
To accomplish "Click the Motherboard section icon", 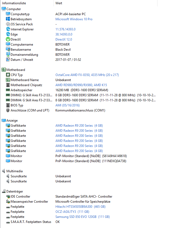I will coord(4,70).
